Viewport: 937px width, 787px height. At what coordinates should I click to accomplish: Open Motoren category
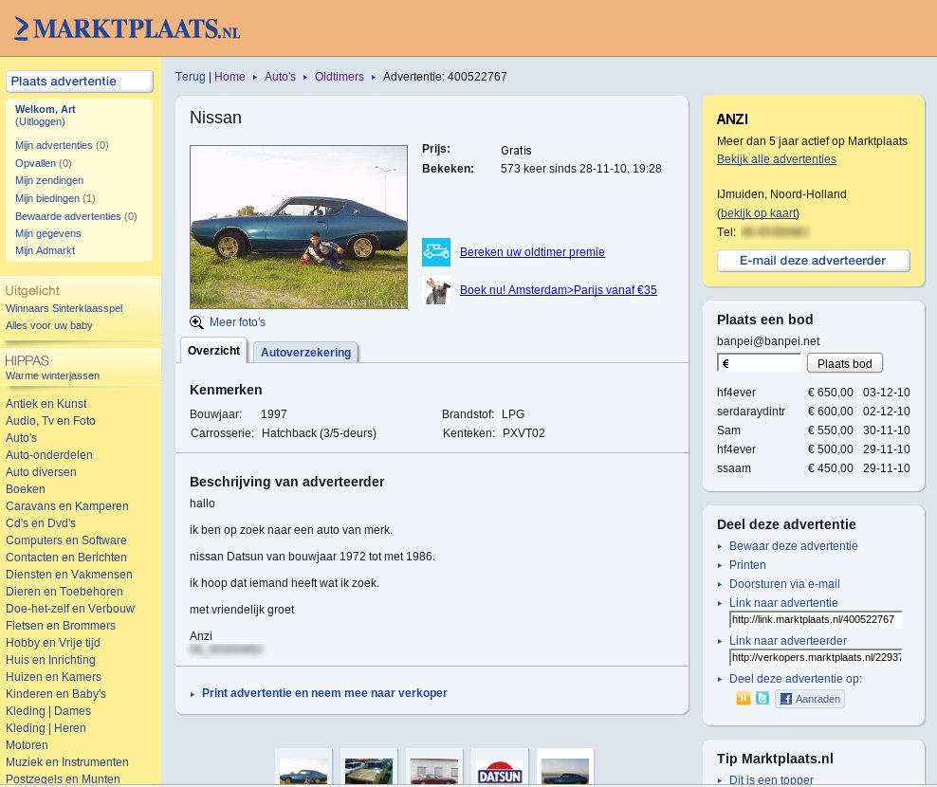(27, 746)
